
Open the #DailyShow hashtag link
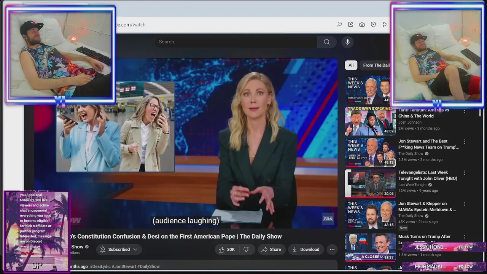click(148, 266)
